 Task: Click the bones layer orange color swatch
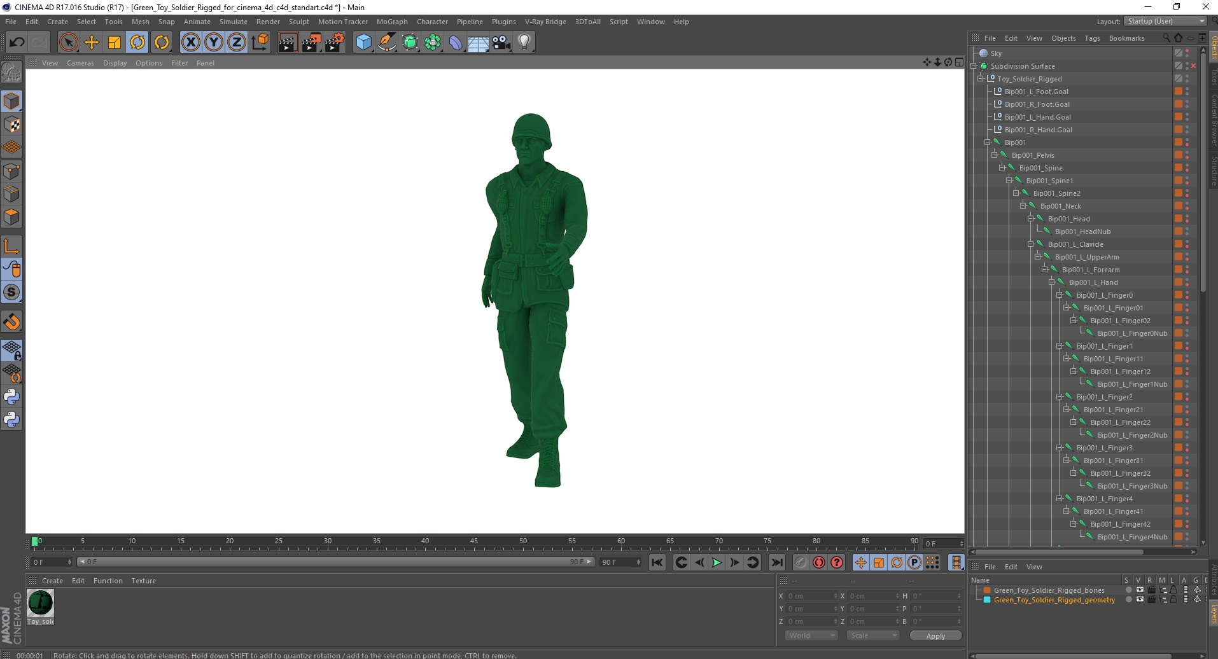click(987, 590)
